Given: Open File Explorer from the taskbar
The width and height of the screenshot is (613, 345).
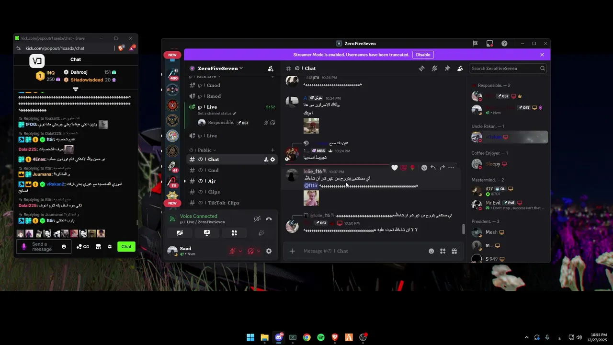Looking at the screenshot, I should (x=264, y=337).
